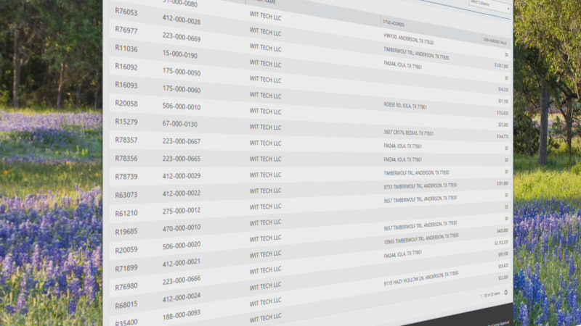581x326 pixels.
Task: Select property ID R78356
Action: pyautogui.click(x=126, y=158)
